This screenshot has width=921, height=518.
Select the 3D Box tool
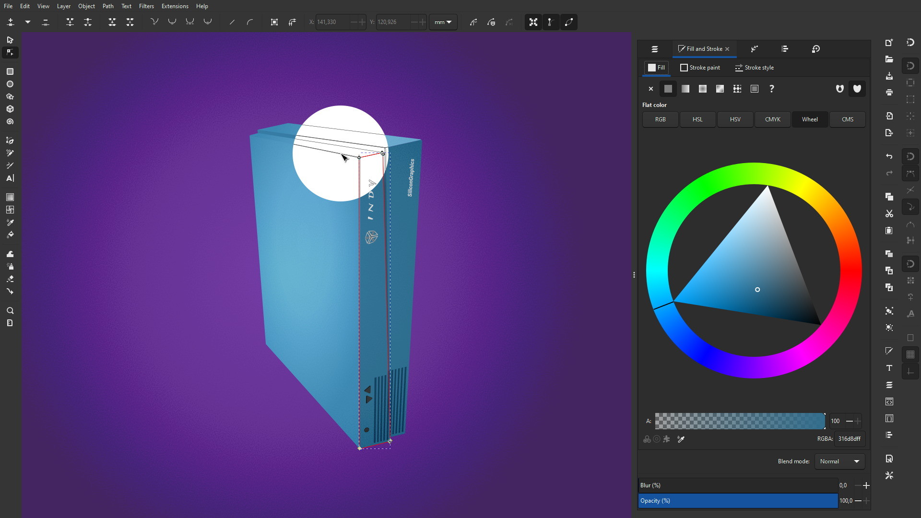click(10, 109)
